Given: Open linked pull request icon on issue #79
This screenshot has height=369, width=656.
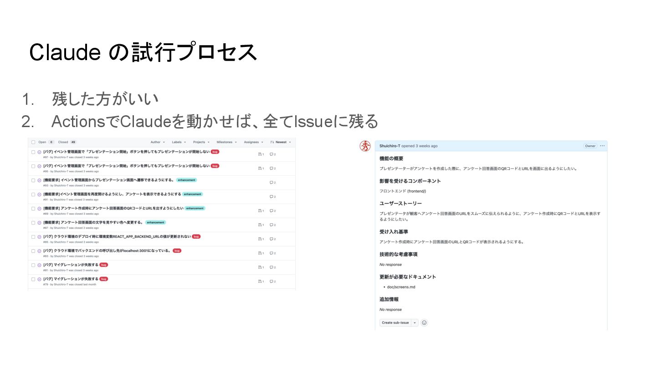Looking at the screenshot, I should 261,282.
